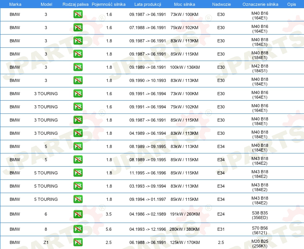Click fuel icon in BMW 5 85kW / 115KM row
Image resolution: width=304 pixels, height=249 pixels.
tap(78, 160)
